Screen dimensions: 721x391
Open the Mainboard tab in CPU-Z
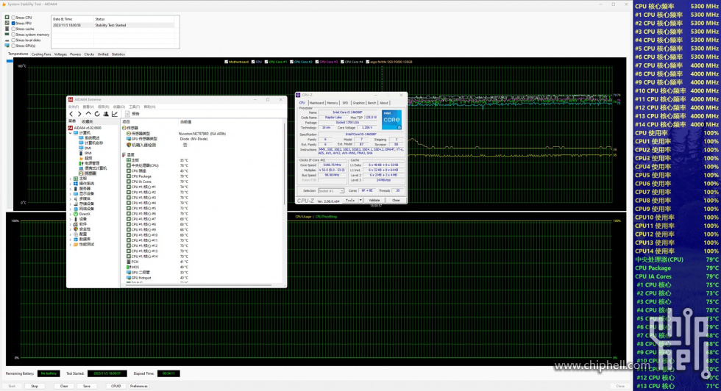[x=316, y=103]
